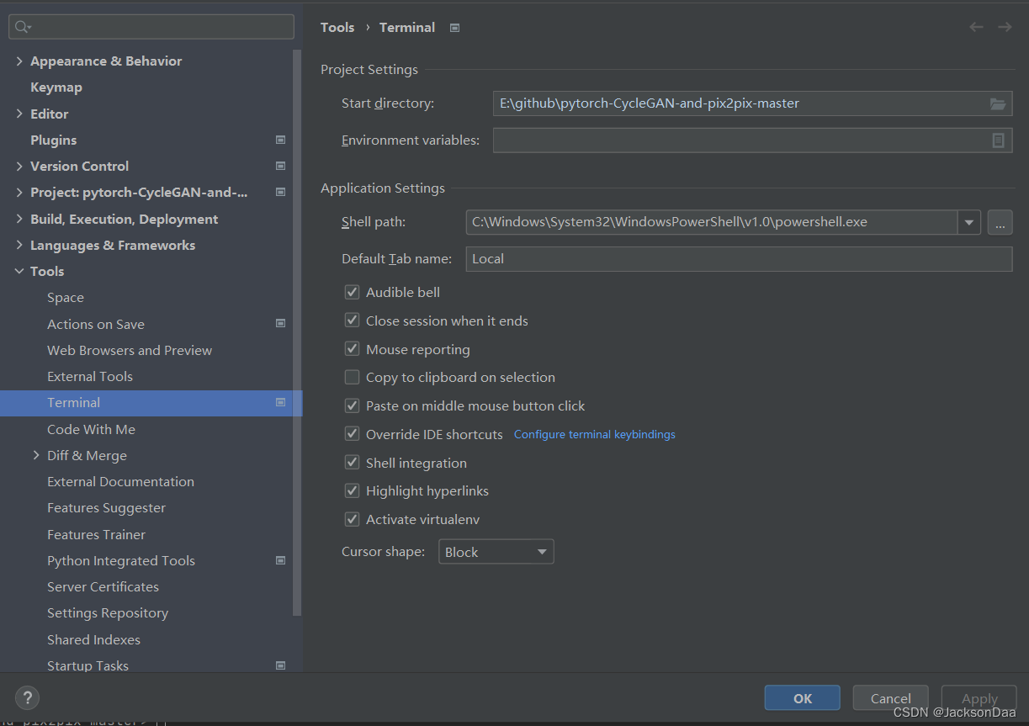Viewport: 1029px width, 726px height.
Task: Open External Tools settings
Action: 90,376
